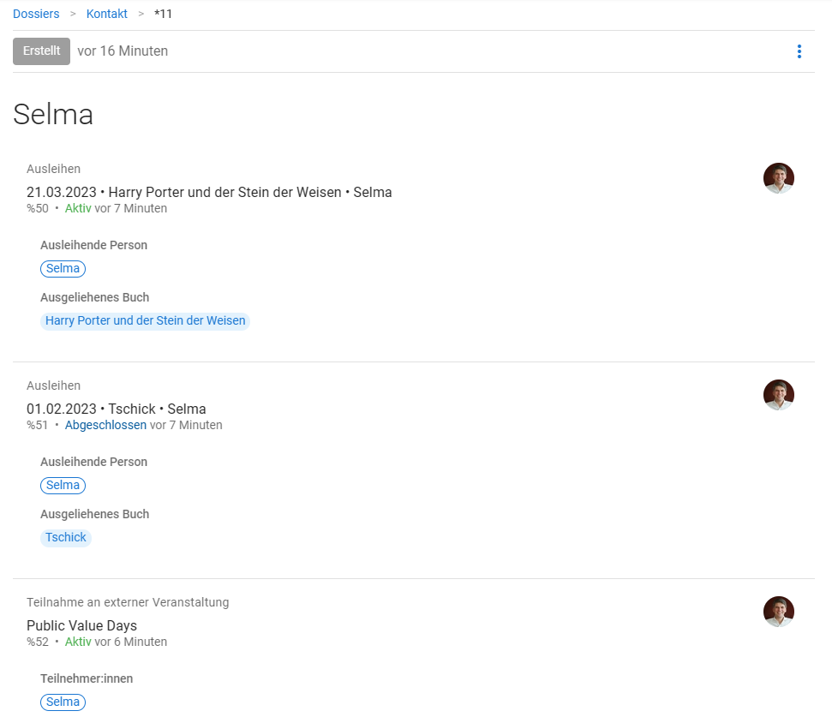Open loan titled 01.02.2023 Tschick
The image size is (832, 717).
point(116,409)
